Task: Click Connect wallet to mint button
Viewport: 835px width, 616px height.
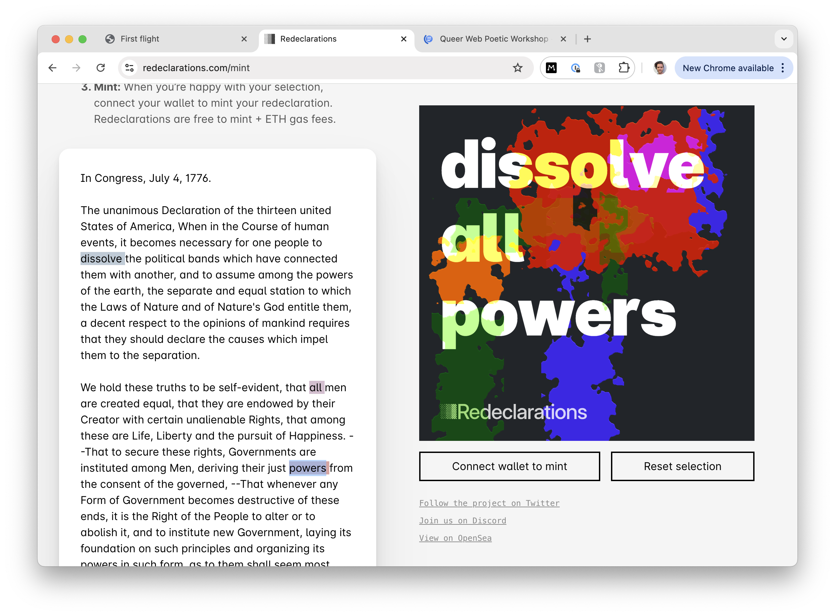Action: point(509,466)
